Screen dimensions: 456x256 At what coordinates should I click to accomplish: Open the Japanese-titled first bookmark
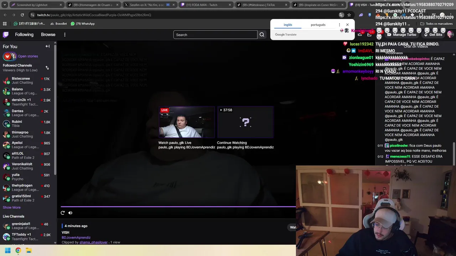point(29,23)
